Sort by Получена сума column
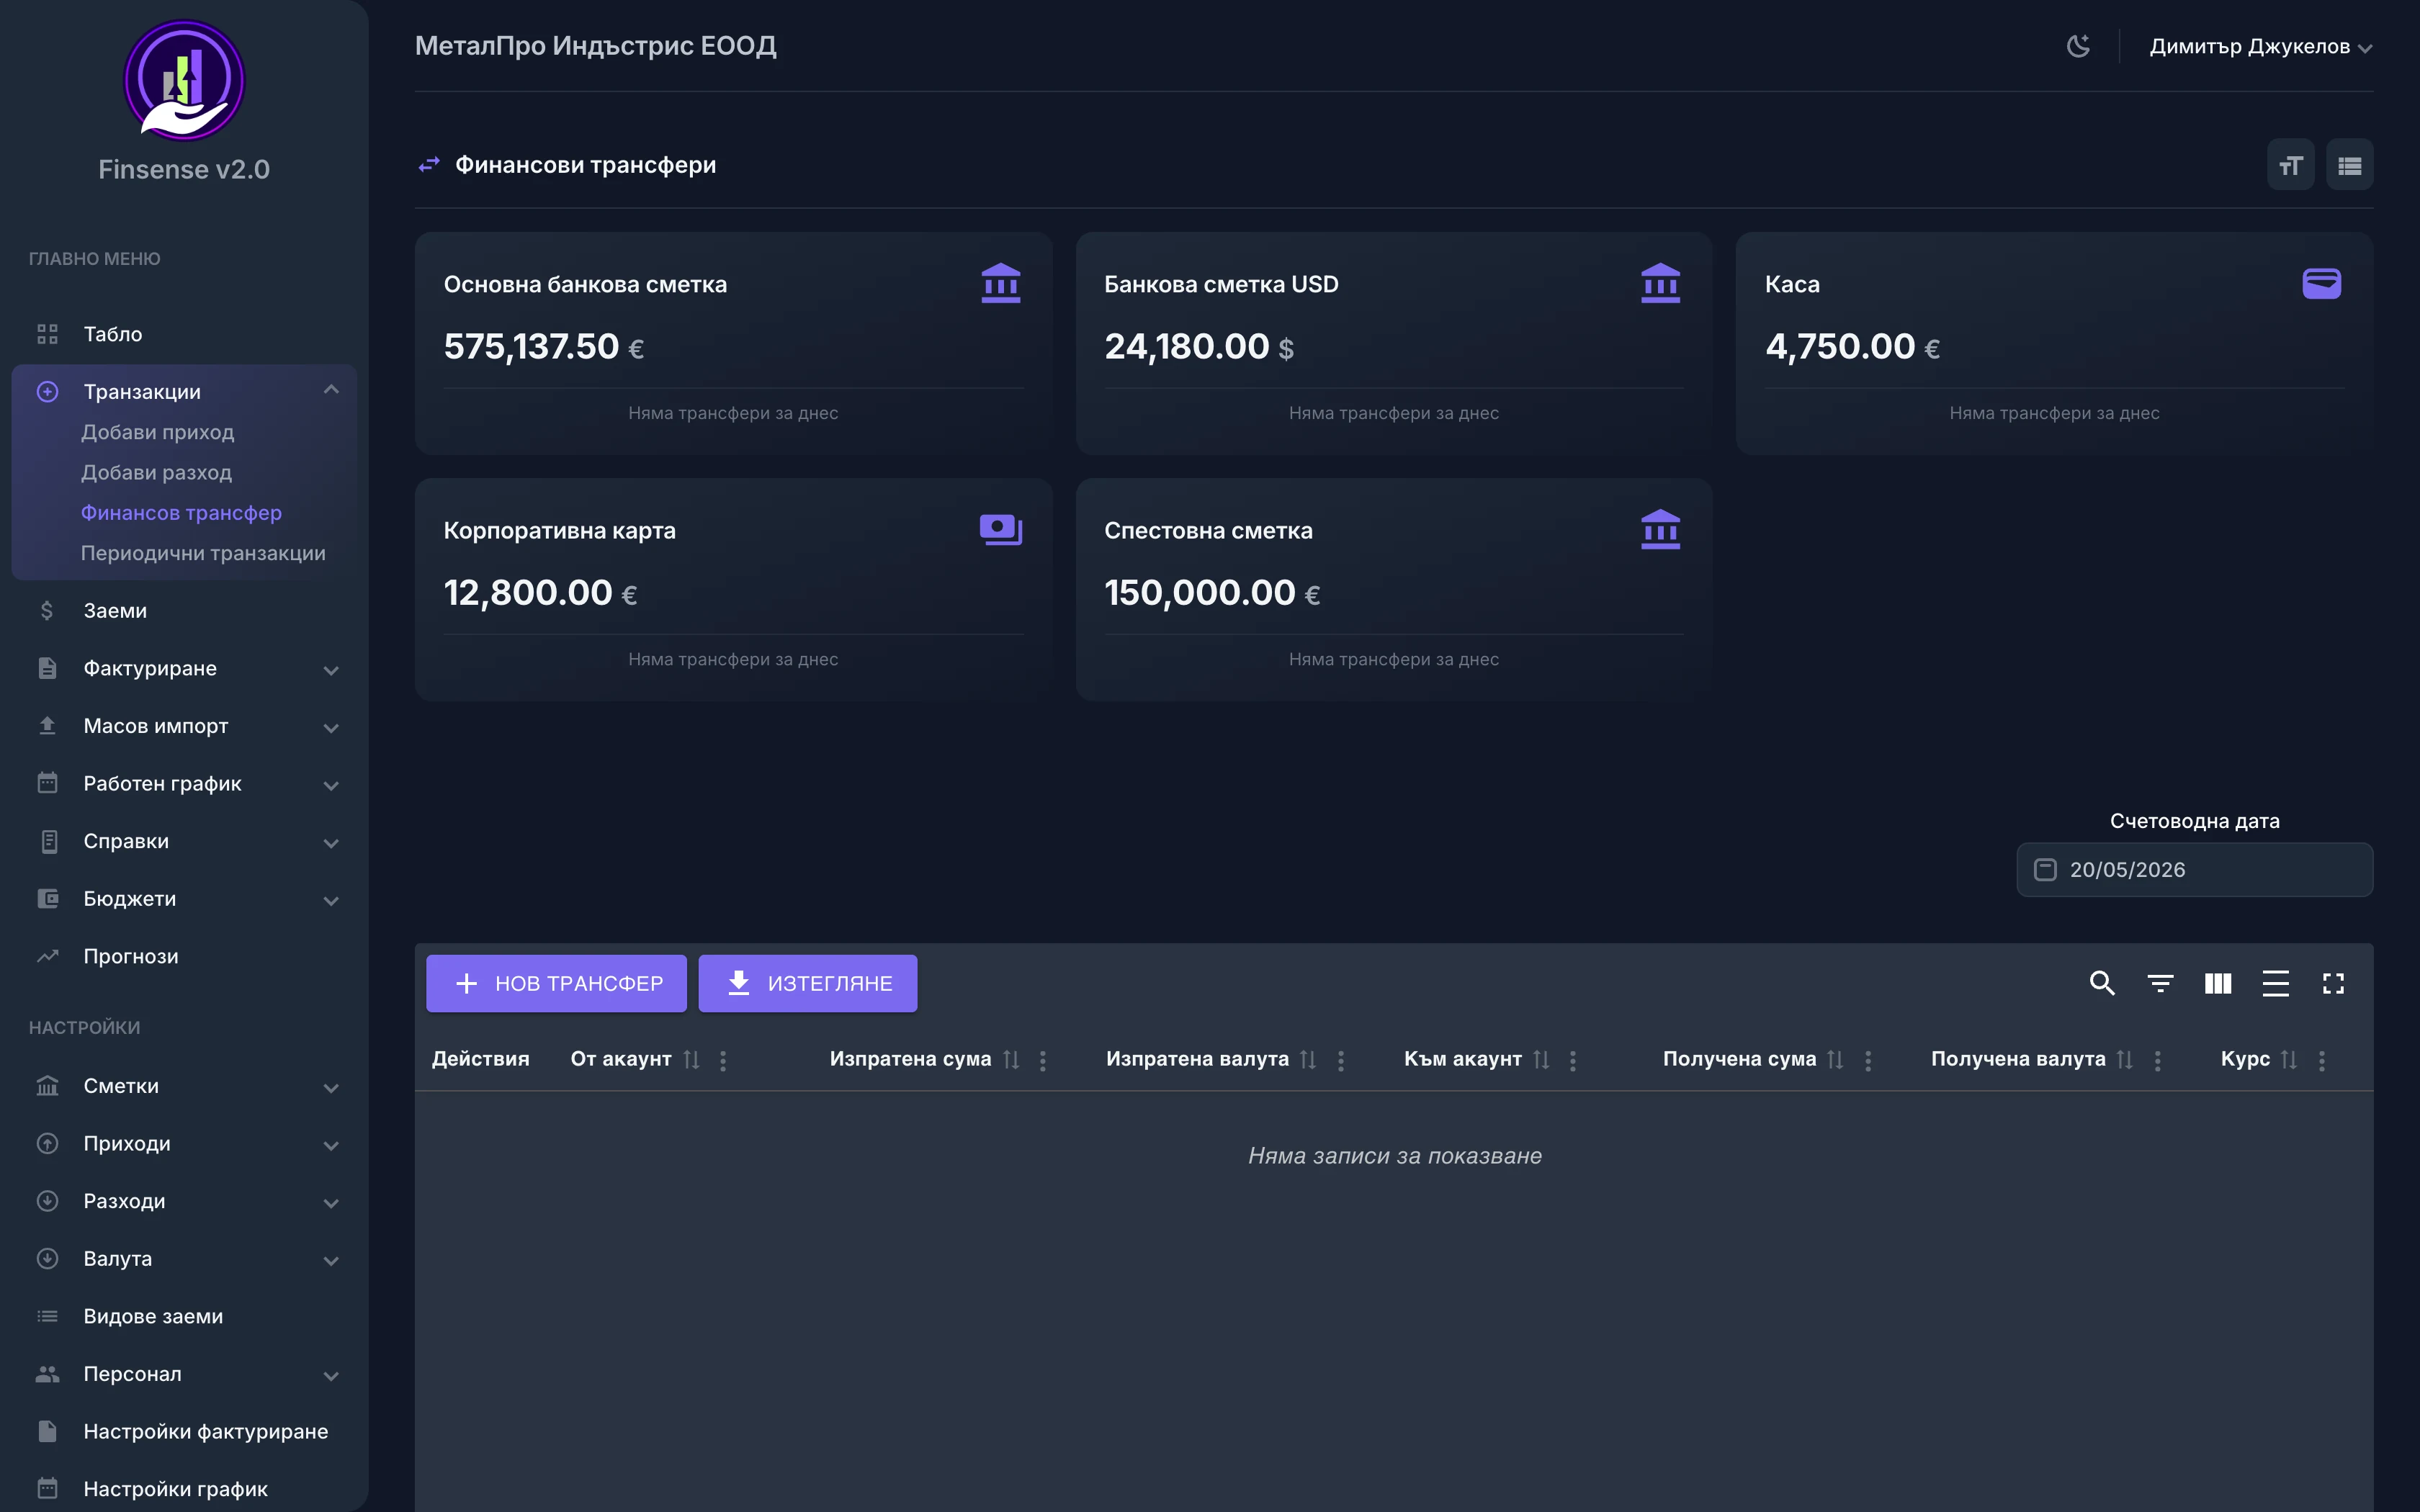 pos(1835,1059)
